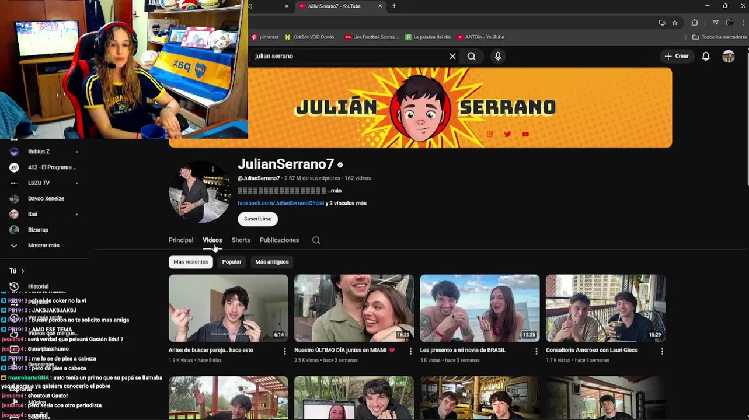This screenshot has height=420, width=749.
Task: Play 'Les presento a mi novia de BRASIL' thumbnail
Action: click(480, 308)
